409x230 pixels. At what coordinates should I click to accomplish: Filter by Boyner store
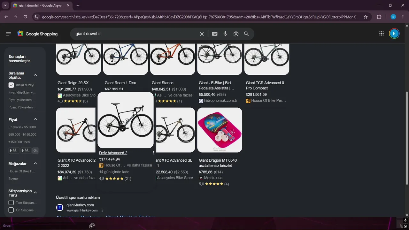pyautogui.click(x=13, y=179)
